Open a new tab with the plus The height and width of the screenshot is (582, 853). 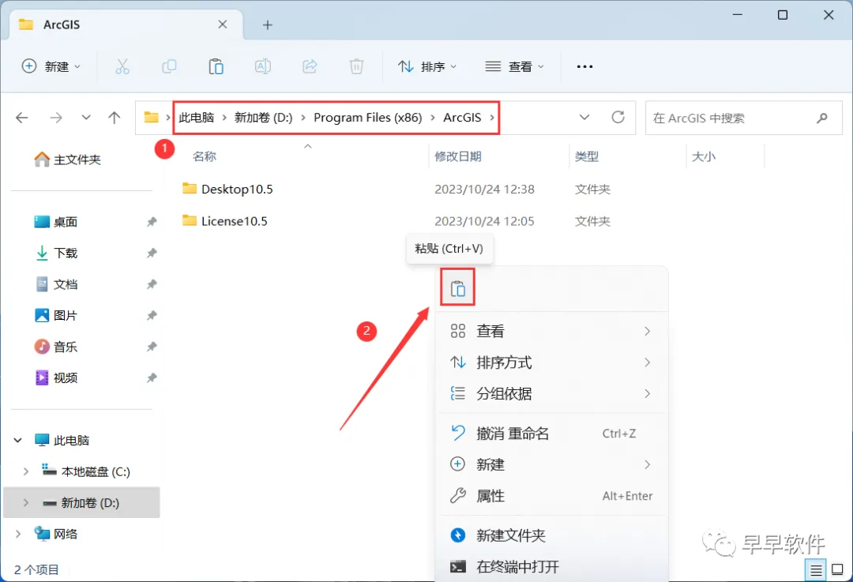coord(268,25)
